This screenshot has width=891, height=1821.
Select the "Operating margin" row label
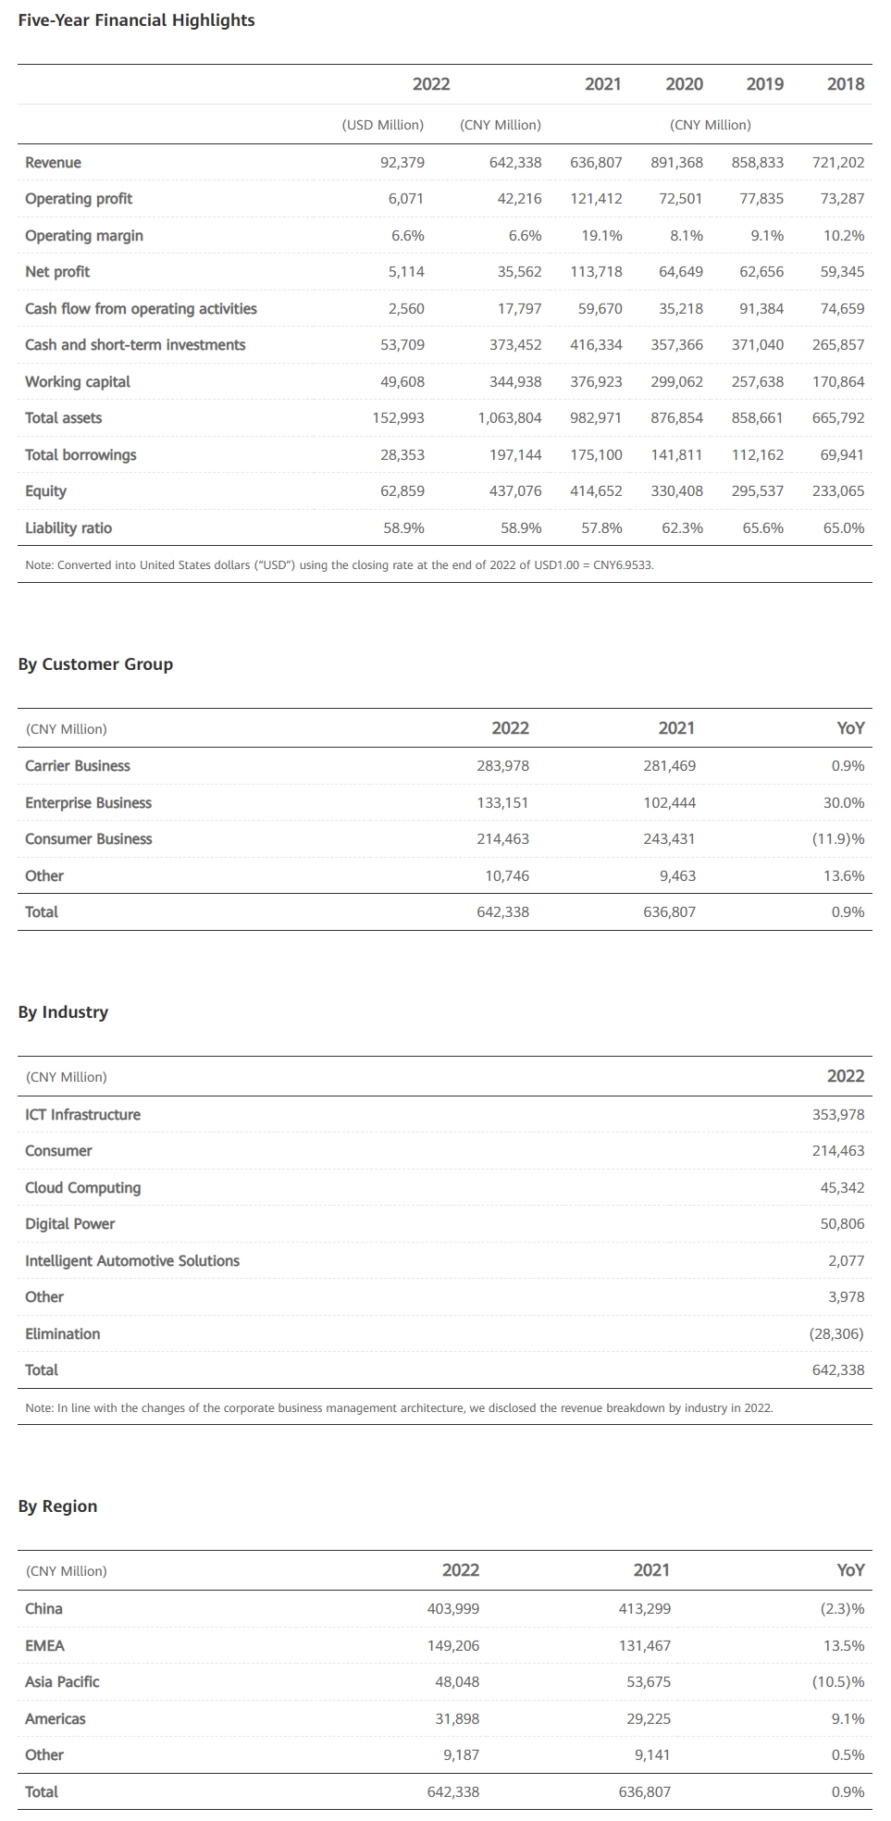(84, 236)
